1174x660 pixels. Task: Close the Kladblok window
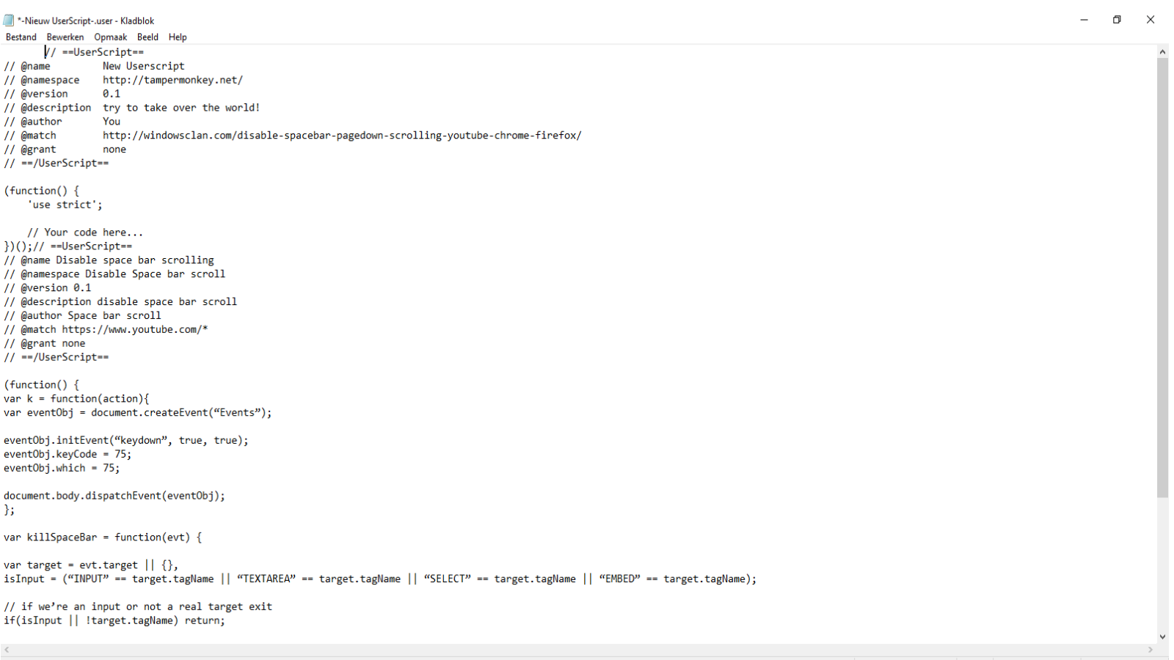[1151, 20]
